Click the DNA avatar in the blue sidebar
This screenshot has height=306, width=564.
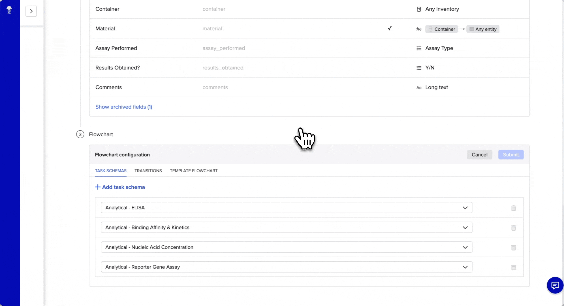tap(9, 10)
